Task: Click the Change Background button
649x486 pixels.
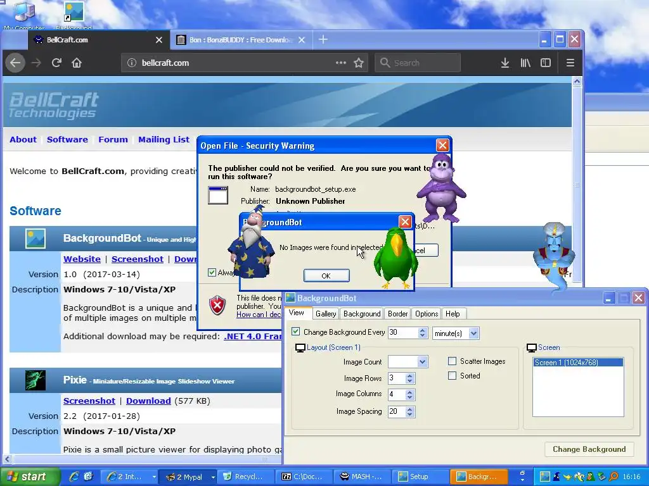Action: (x=589, y=449)
